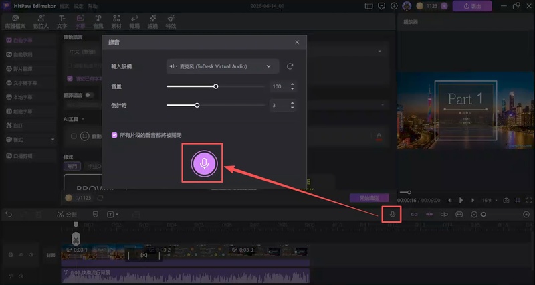Toggle the 所有片段的聲音都將被關閉 checkbox
This screenshot has height=285, width=535.
pos(114,135)
